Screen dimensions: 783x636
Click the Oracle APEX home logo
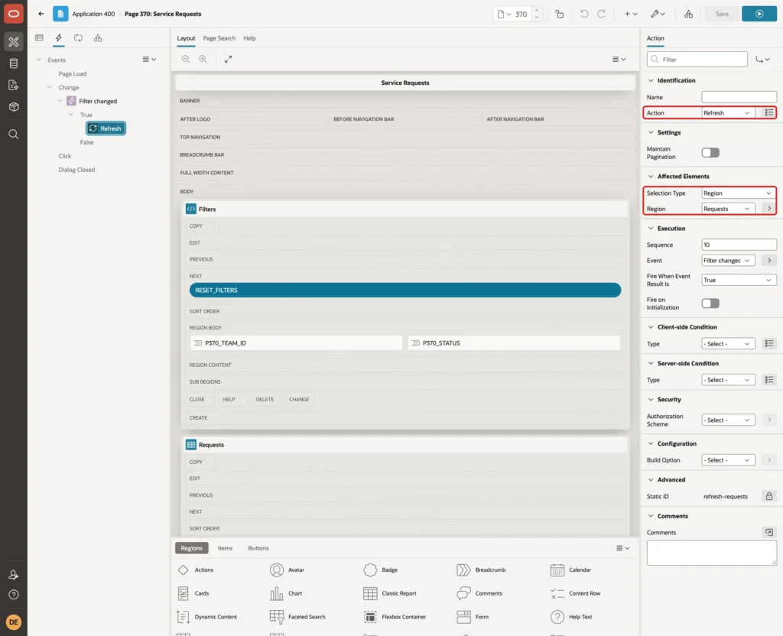[x=14, y=14]
